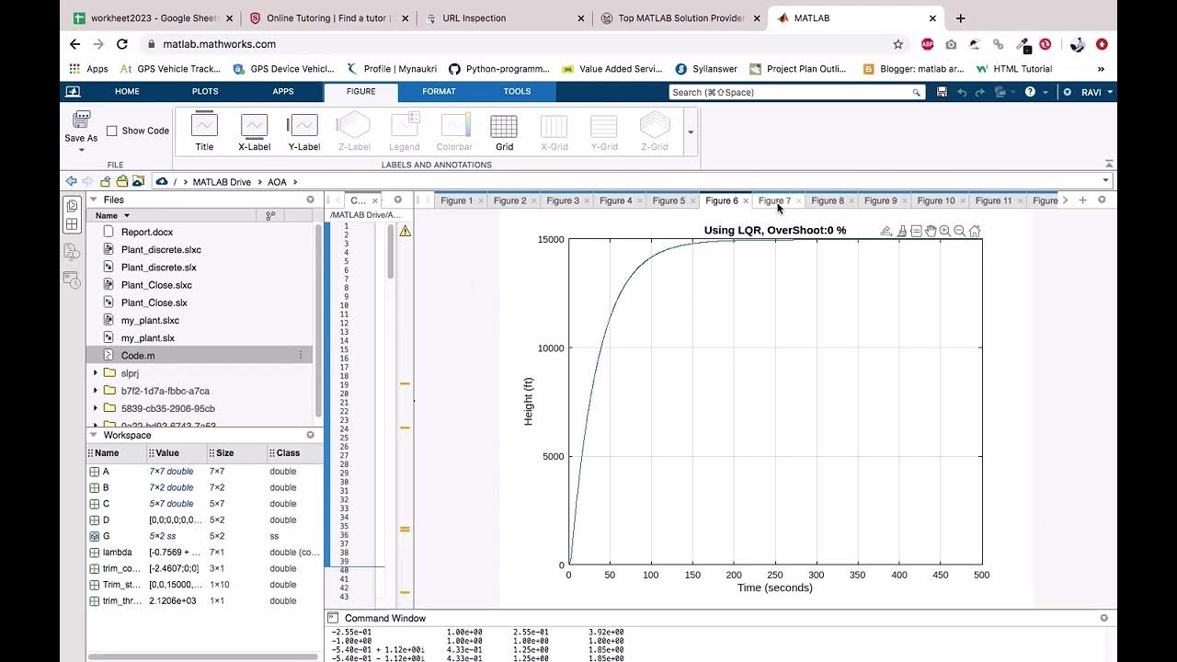This screenshot has height=662, width=1177.
Task: Activate the zoom in tool on axes
Action: 945,231
